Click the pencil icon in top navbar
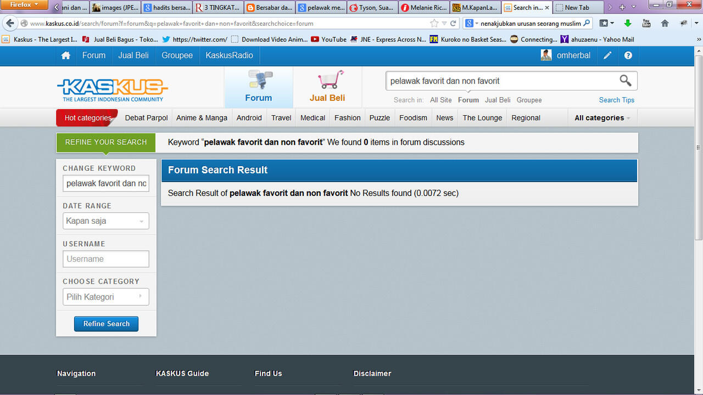The width and height of the screenshot is (703, 395). pyautogui.click(x=607, y=55)
